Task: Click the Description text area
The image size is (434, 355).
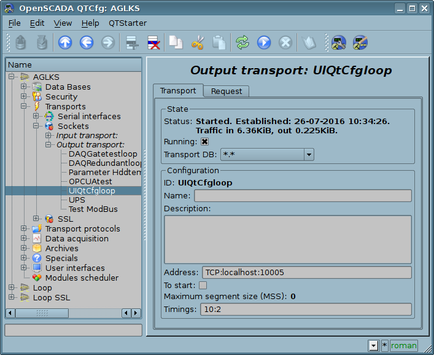Action: pyautogui.click(x=288, y=240)
